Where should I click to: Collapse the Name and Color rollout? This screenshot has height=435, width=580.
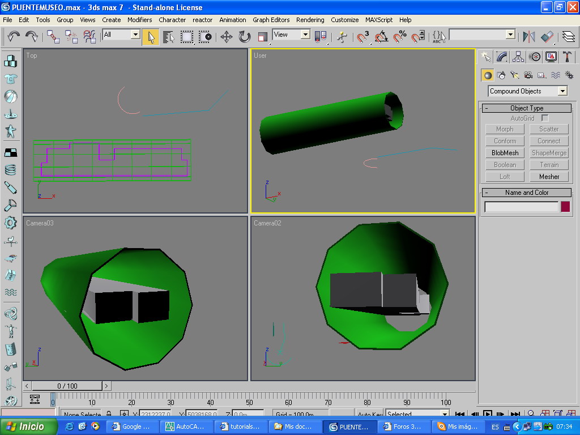pos(527,193)
